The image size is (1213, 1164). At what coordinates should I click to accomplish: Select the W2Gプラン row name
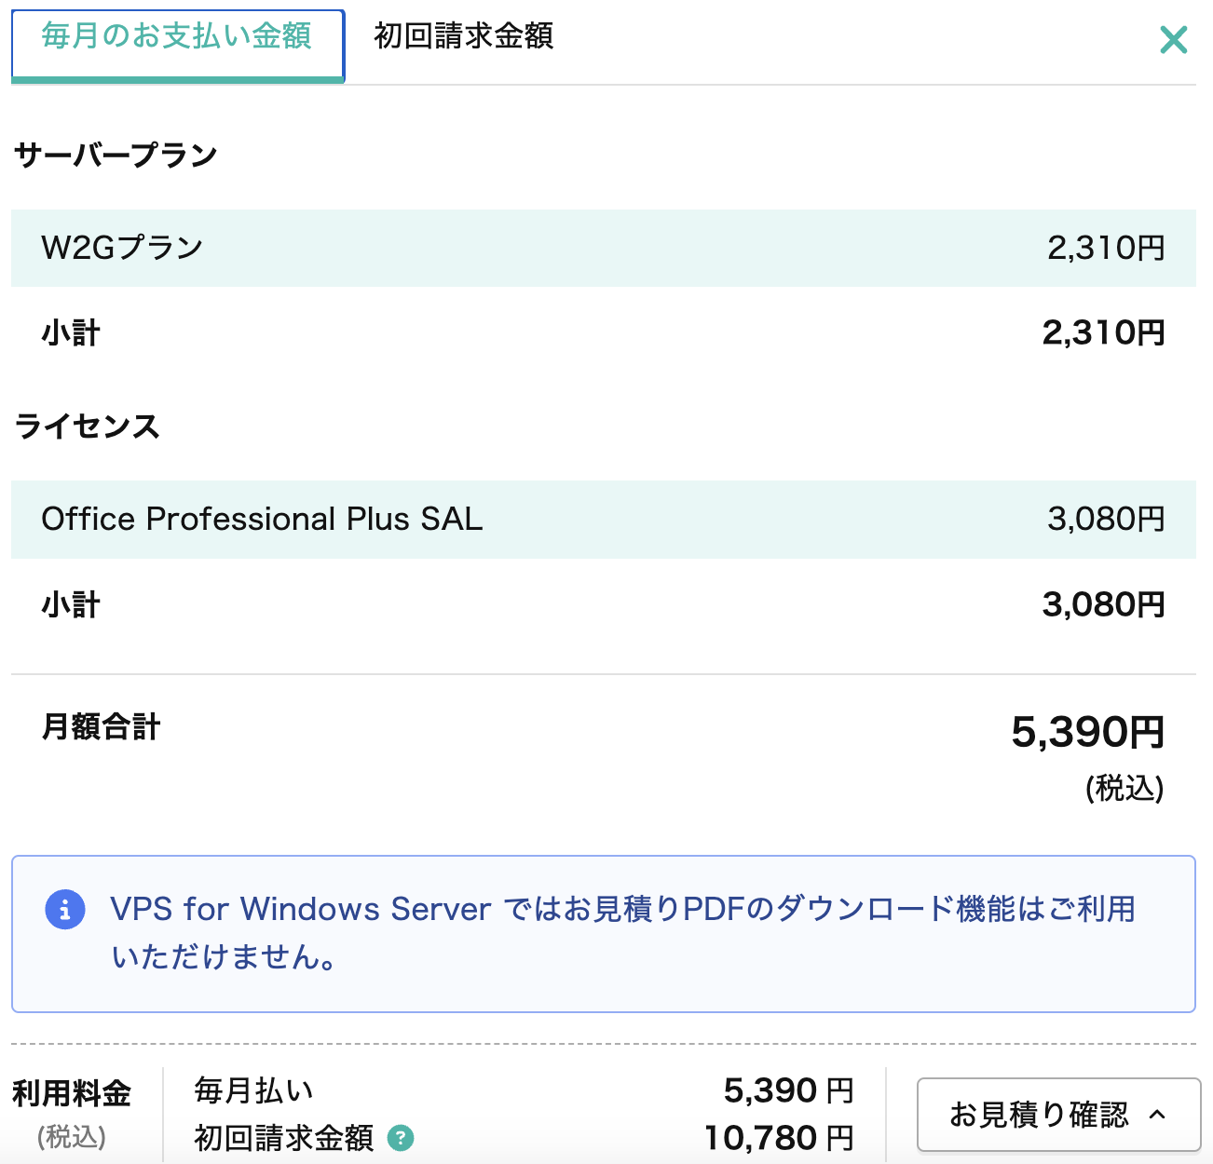[x=122, y=248]
